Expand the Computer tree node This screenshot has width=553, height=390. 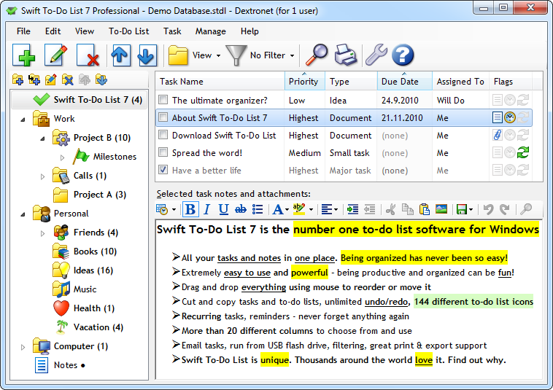click(23, 346)
